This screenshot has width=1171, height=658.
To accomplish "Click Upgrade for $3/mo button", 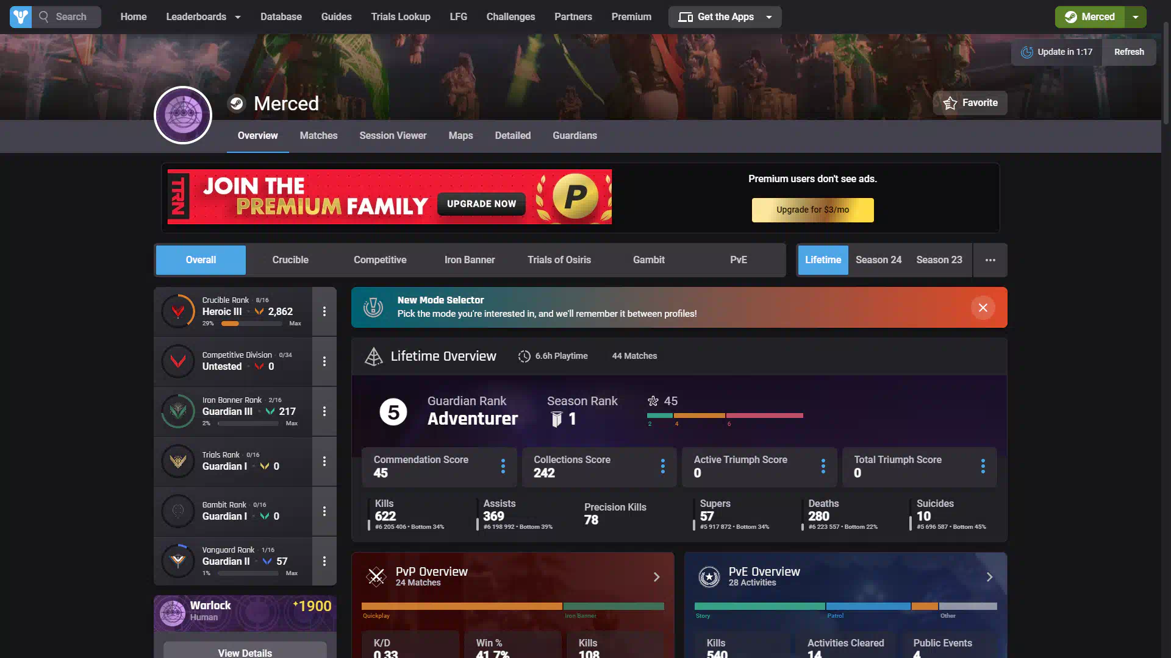I will pyautogui.click(x=812, y=210).
